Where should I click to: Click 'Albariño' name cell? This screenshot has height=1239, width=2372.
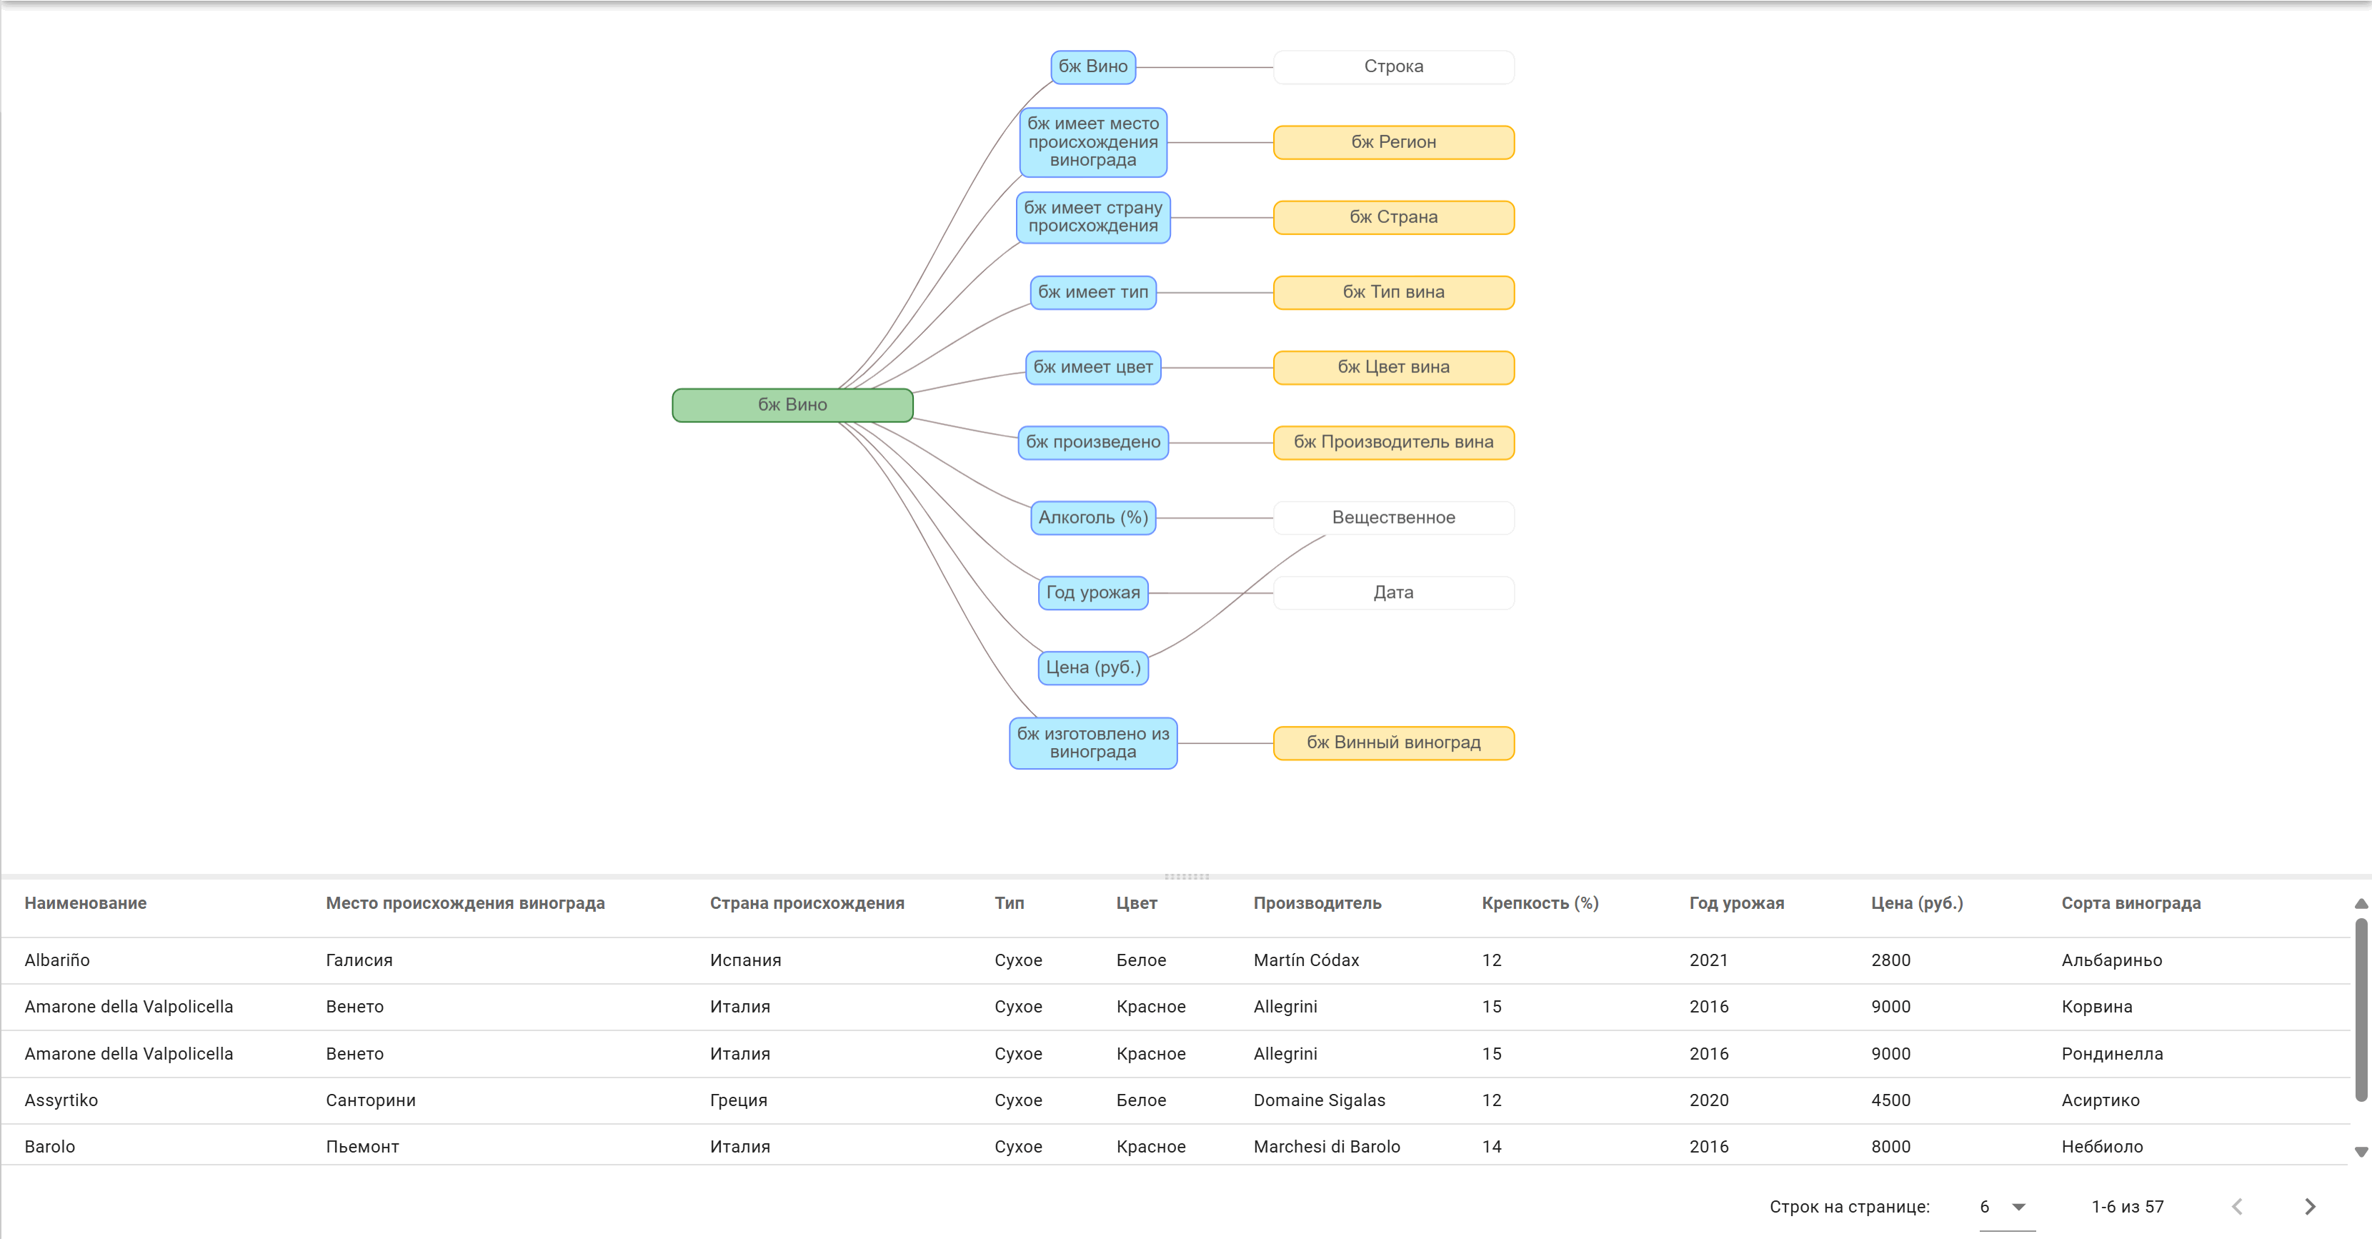pos(57,960)
